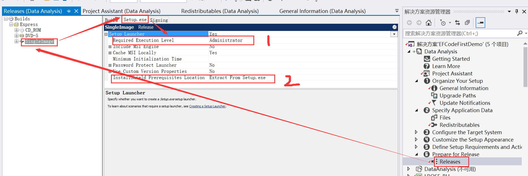
Task: Collapse the Data Analysis project node
Action: (x=409, y=51)
